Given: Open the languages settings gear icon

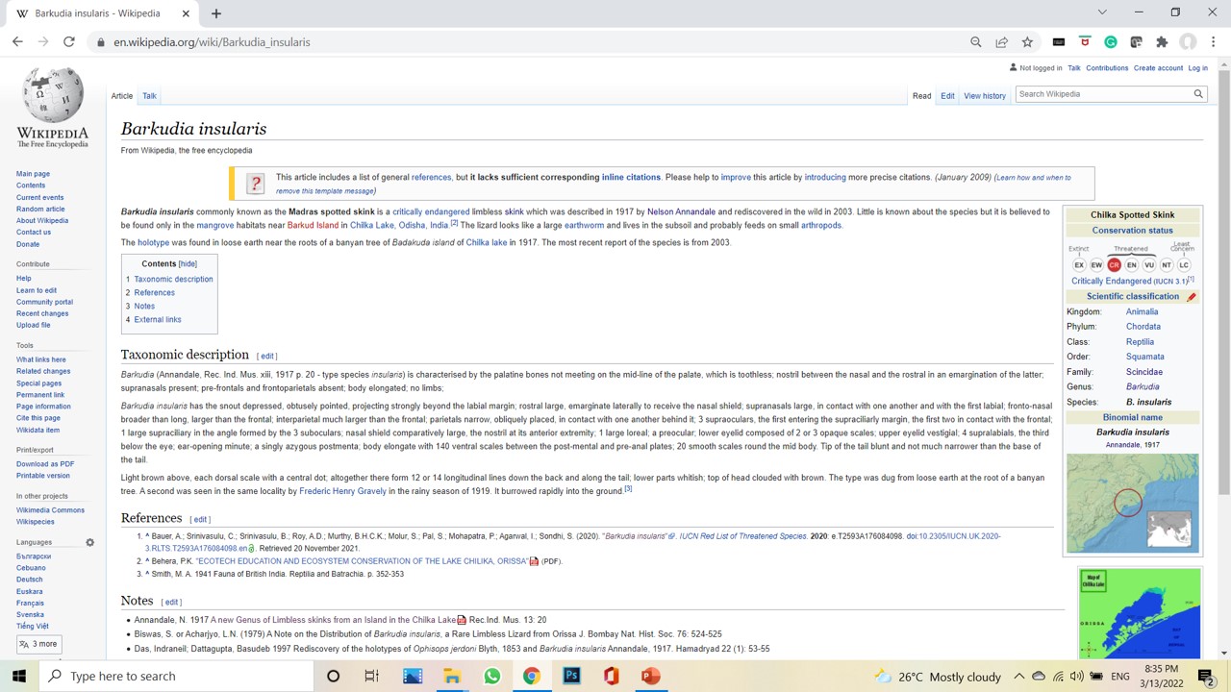Looking at the screenshot, I should [x=89, y=542].
